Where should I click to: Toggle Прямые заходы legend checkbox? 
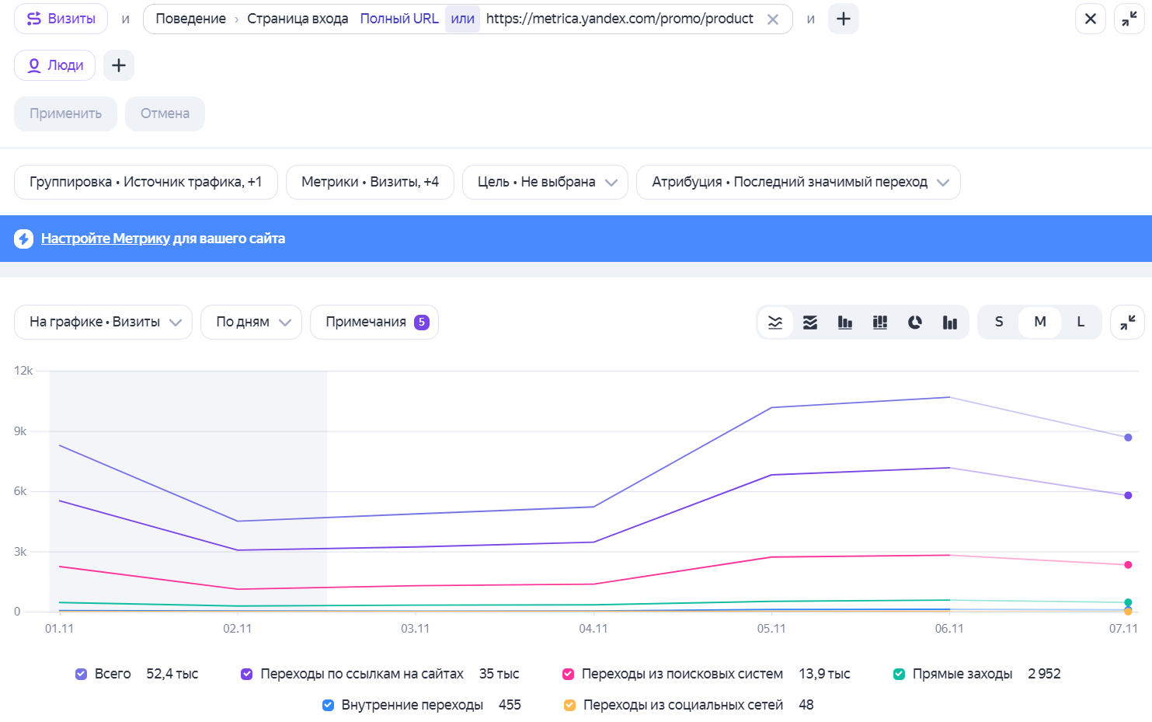[899, 675]
